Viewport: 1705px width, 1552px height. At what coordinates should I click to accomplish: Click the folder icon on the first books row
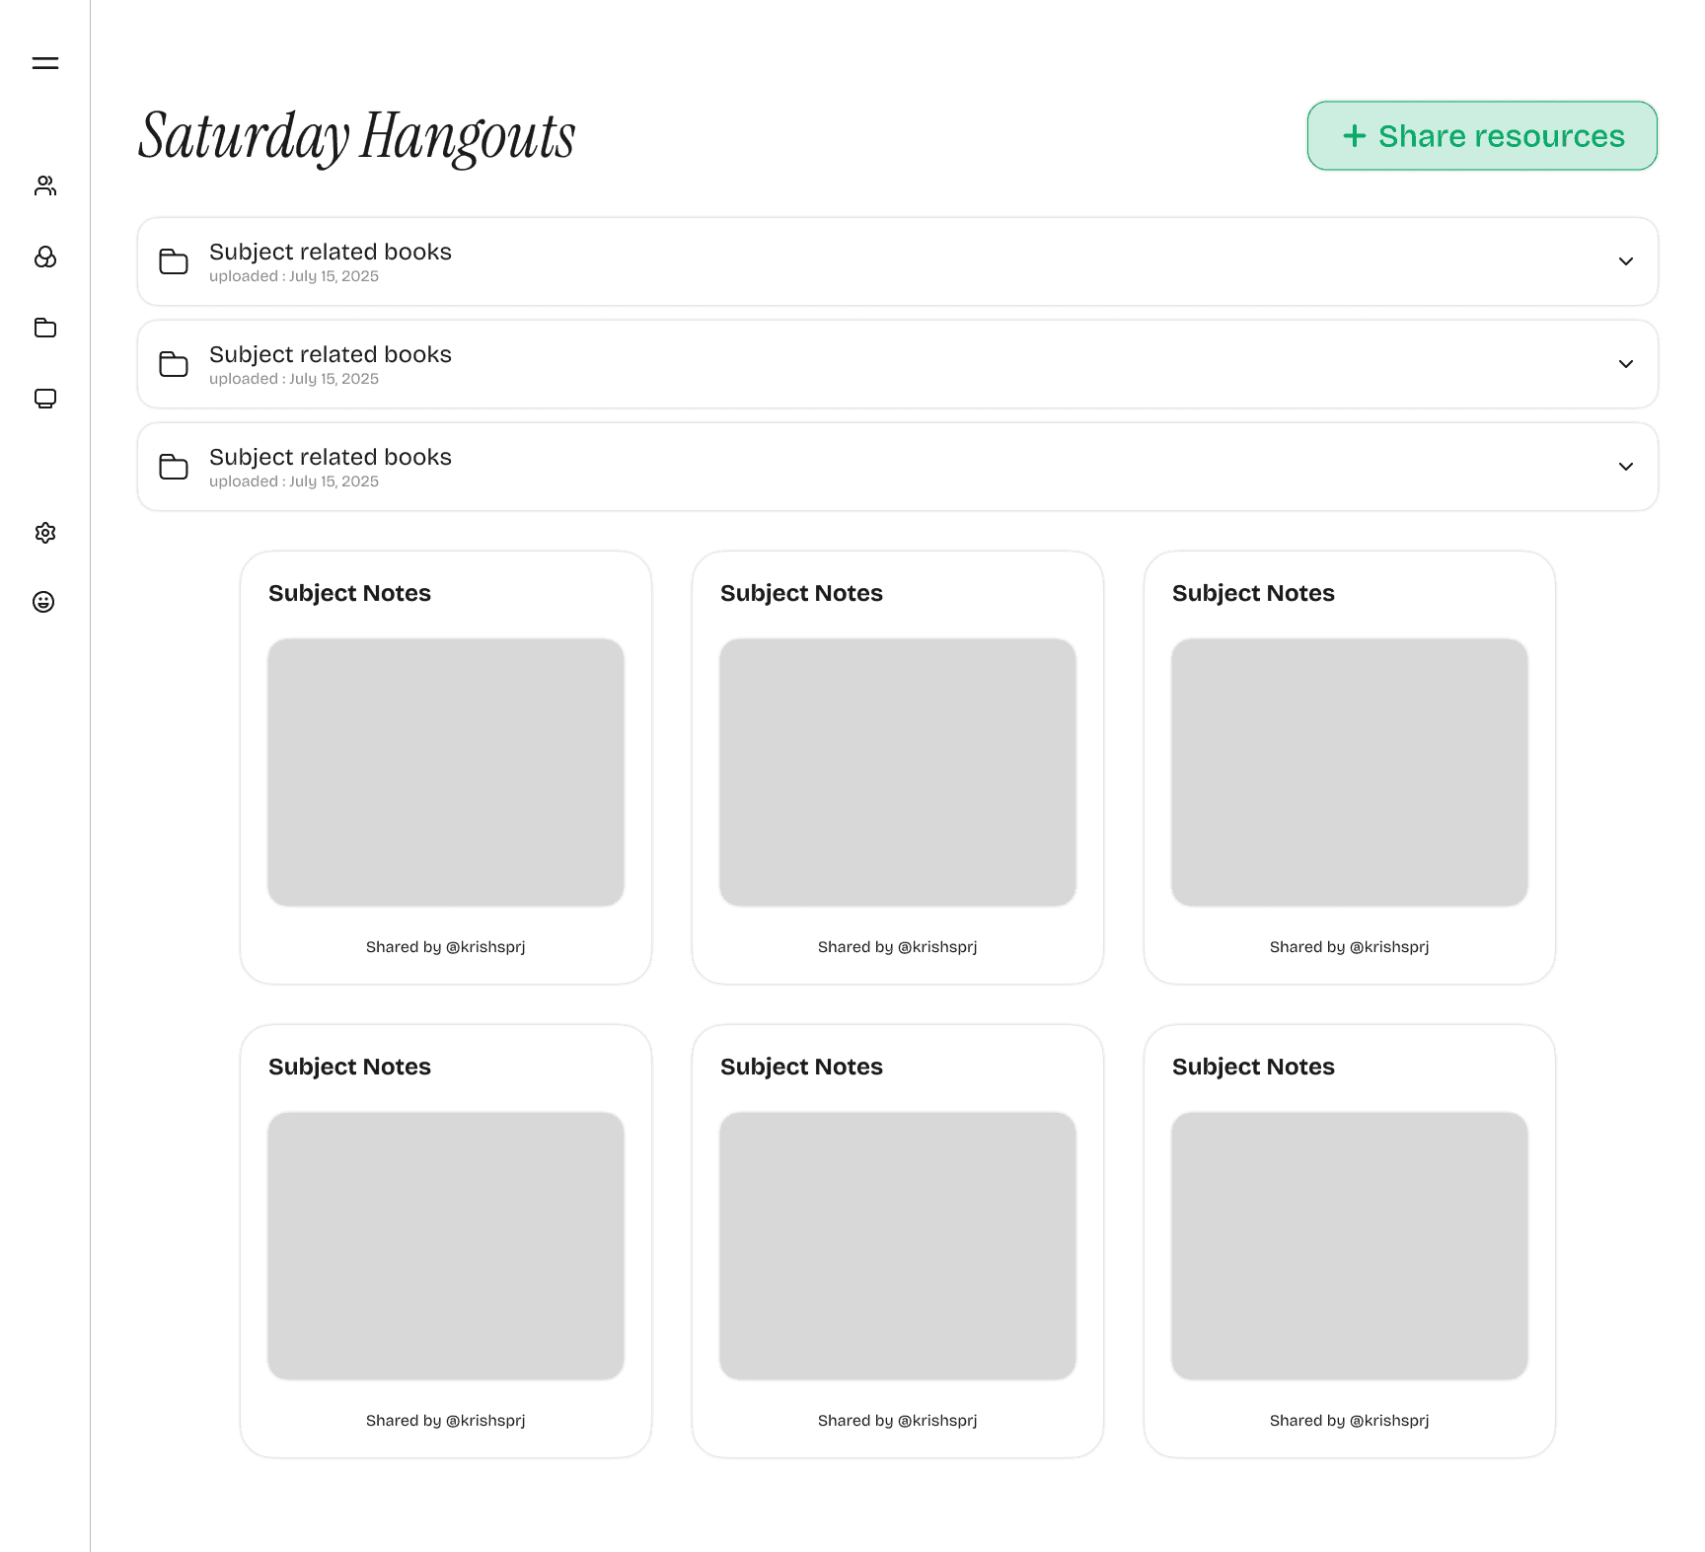(x=174, y=261)
